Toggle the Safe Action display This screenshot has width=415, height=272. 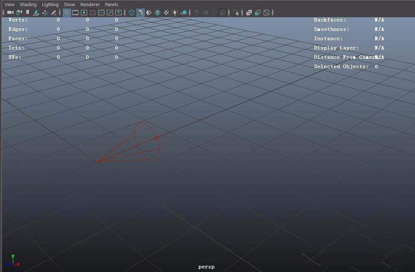tap(110, 12)
